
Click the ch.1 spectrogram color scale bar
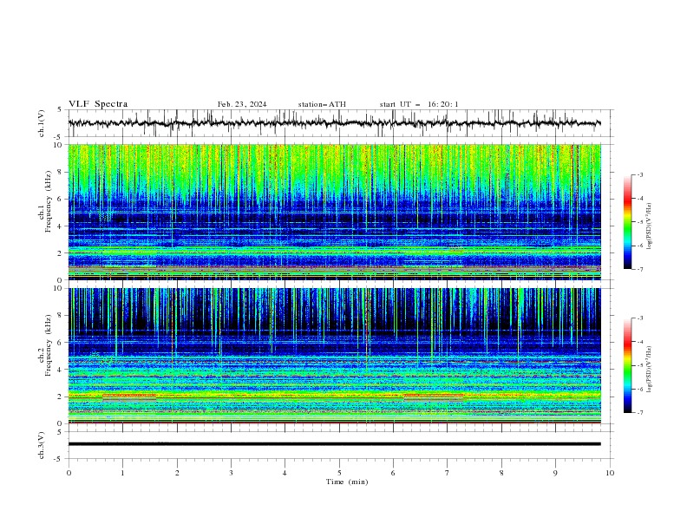pos(627,222)
